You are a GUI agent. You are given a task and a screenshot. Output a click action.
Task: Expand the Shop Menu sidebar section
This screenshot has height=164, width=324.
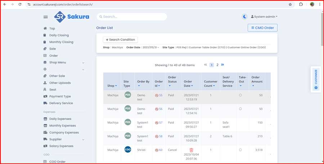[83, 62]
